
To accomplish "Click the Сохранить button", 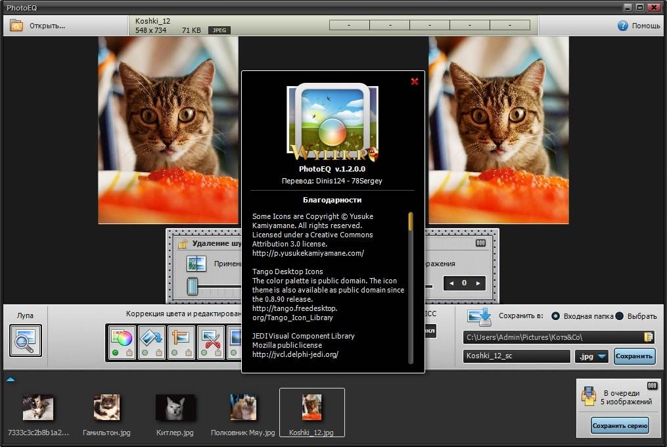I will click(x=634, y=356).
